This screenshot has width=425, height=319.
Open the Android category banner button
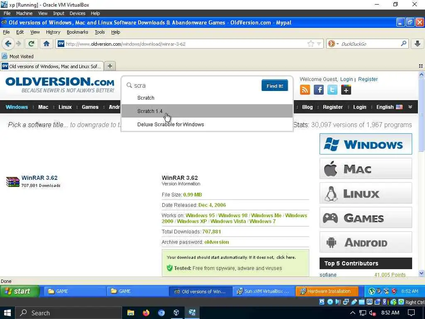pos(366,242)
